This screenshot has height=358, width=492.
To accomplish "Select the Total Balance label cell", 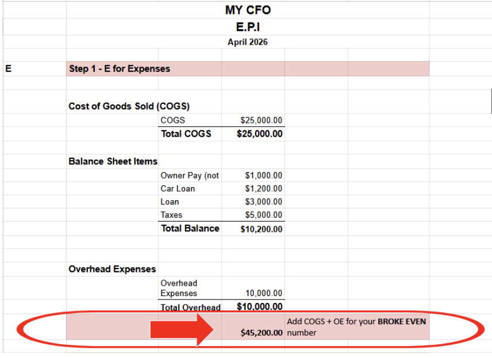I will pyautogui.click(x=190, y=228).
